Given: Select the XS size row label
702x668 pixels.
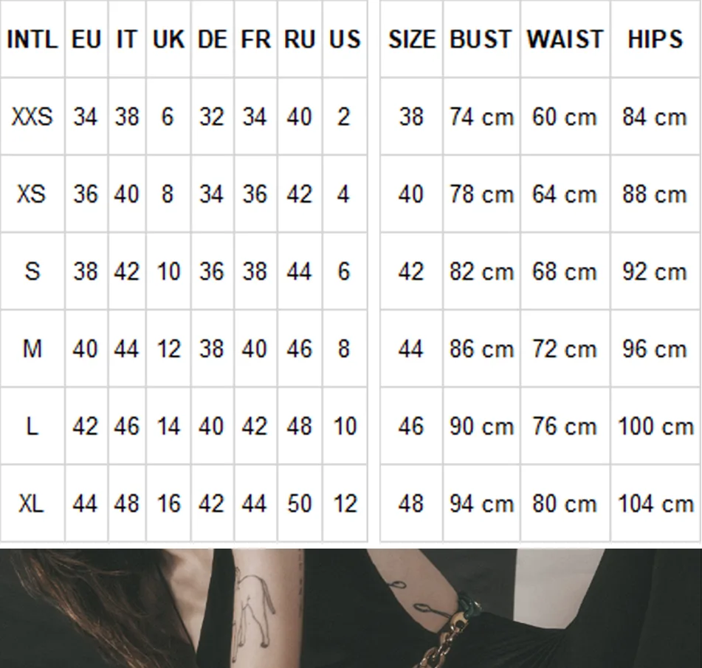Looking at the screenshot, I should 32,194.
